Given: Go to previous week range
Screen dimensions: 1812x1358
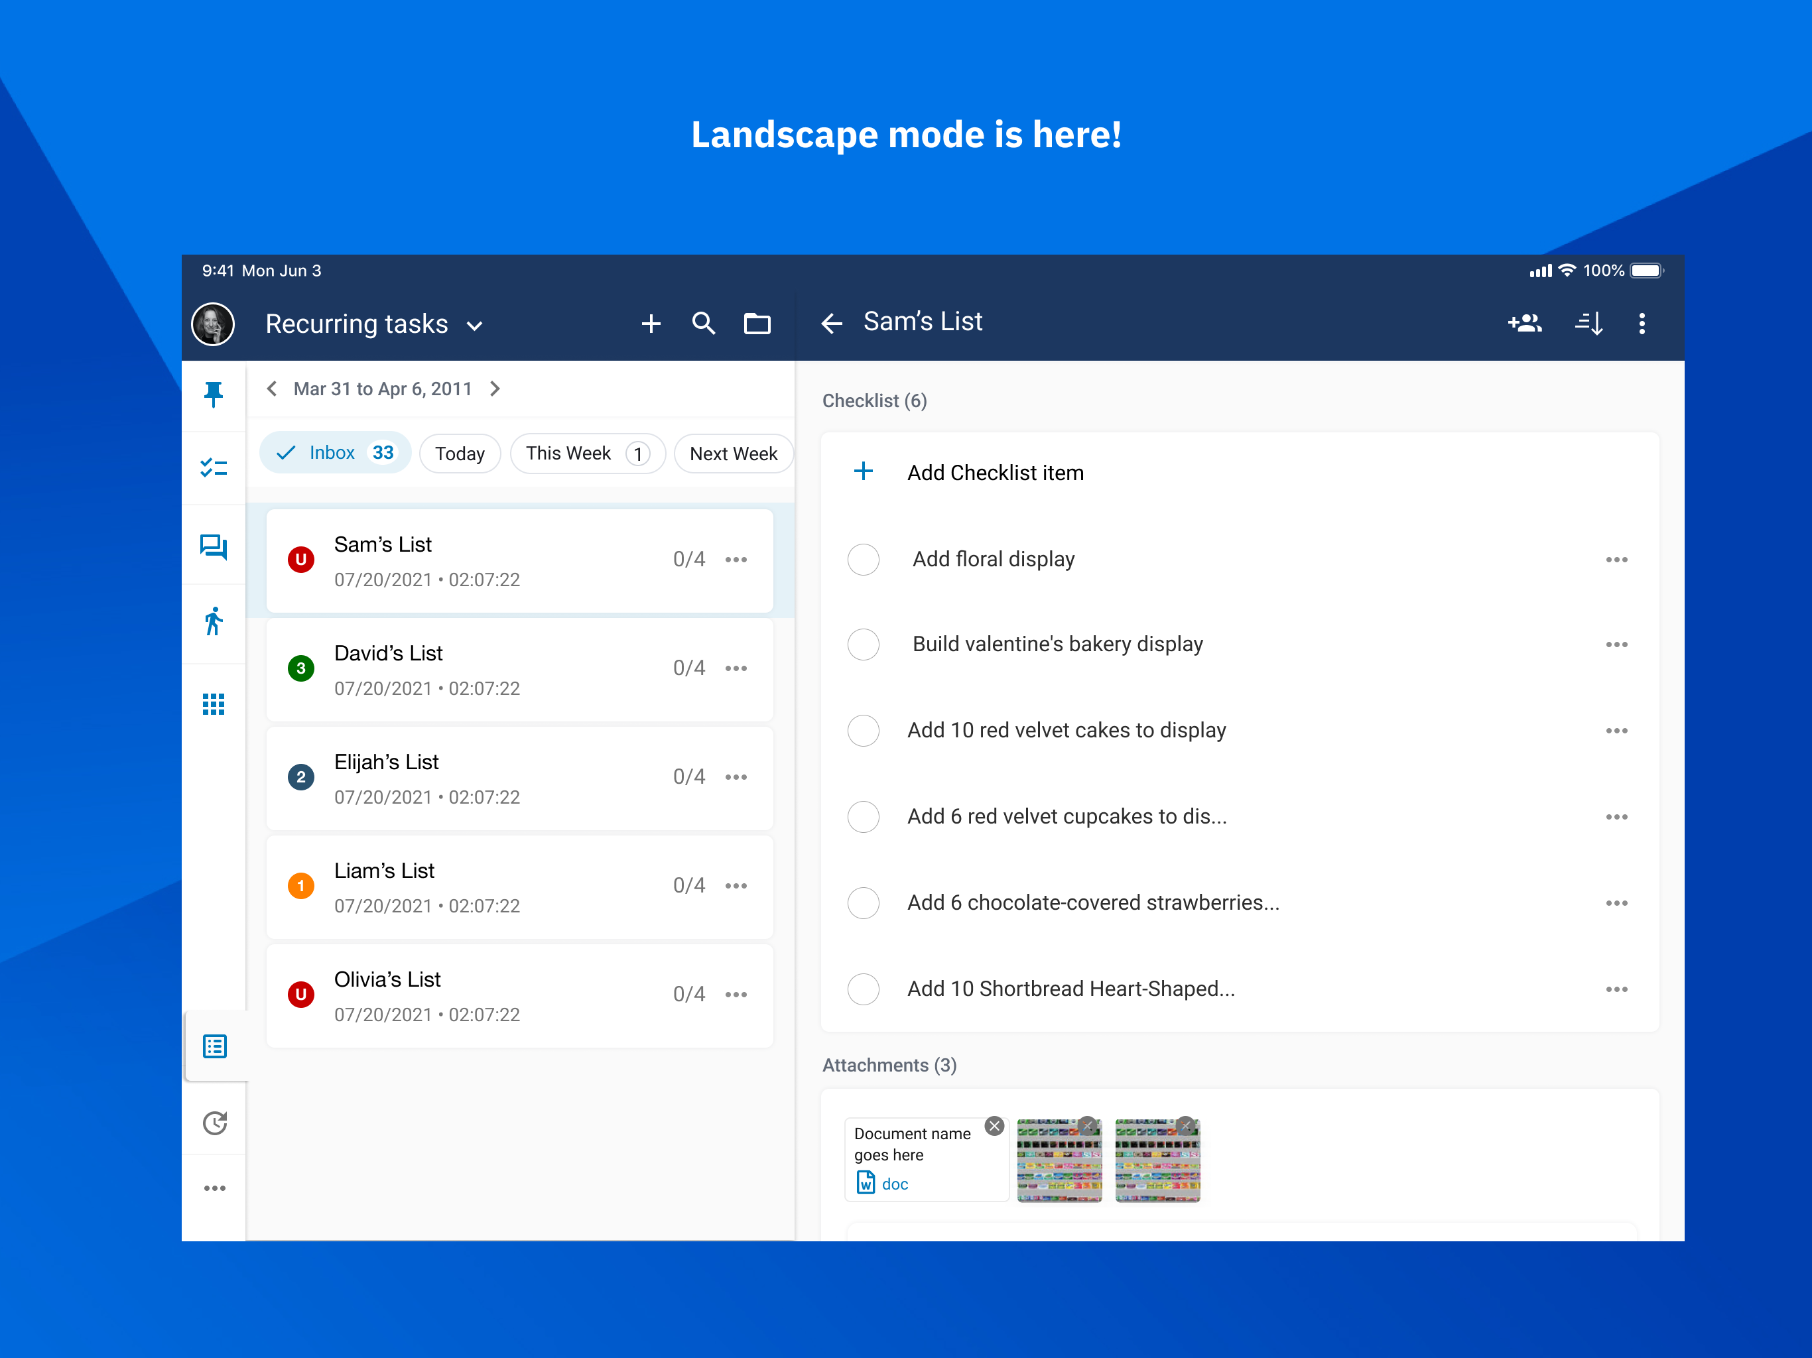Looking at the screenshot, I should click(272, 388).
